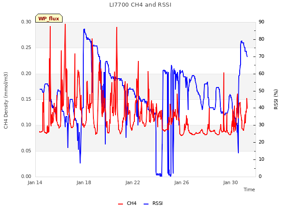Click the CH4 Density (mmol/m3) axis label
Image resolution: width=282 pixels, height=212 pixels.
pos(6,100)
